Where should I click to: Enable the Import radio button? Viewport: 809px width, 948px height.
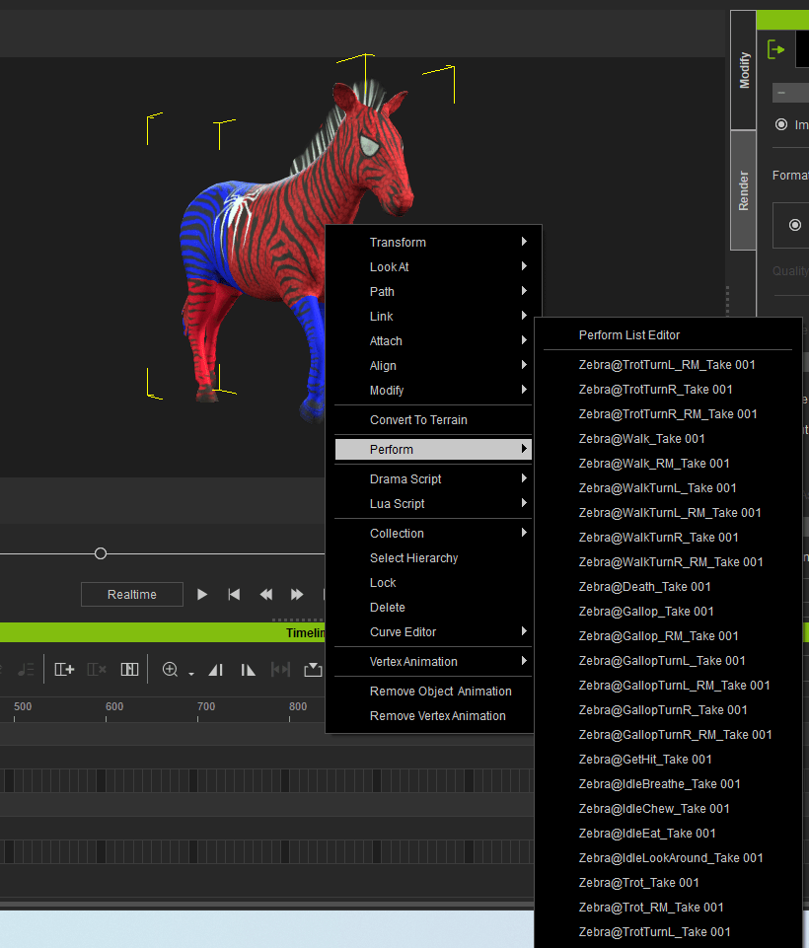[x=782, y=124]
